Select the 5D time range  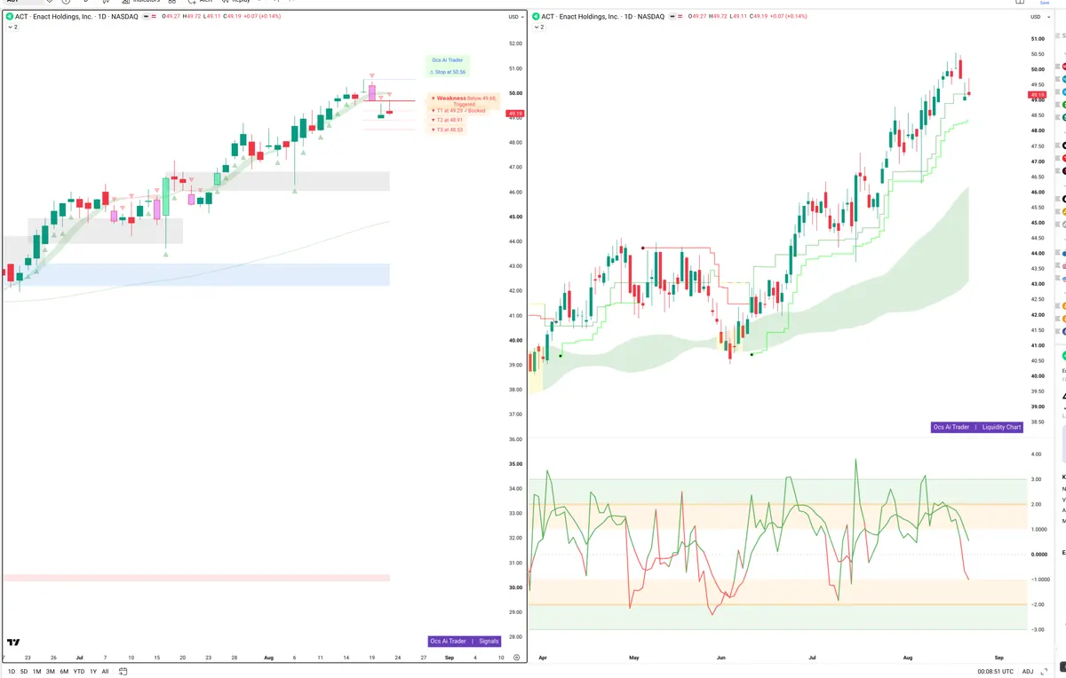point(24,672)
